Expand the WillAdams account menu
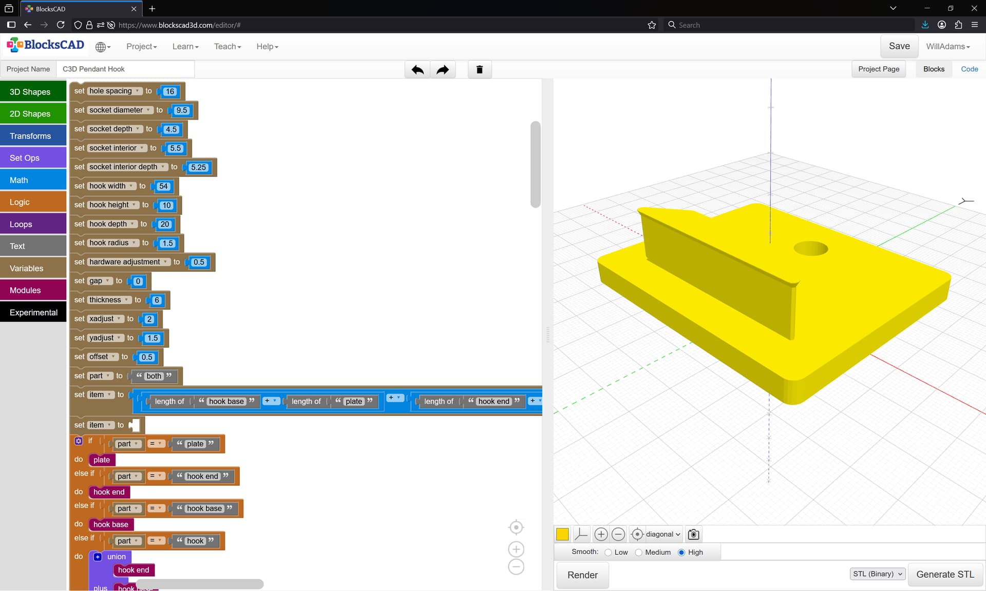Viewport: 986px width, 591px height. coord(948,47)
